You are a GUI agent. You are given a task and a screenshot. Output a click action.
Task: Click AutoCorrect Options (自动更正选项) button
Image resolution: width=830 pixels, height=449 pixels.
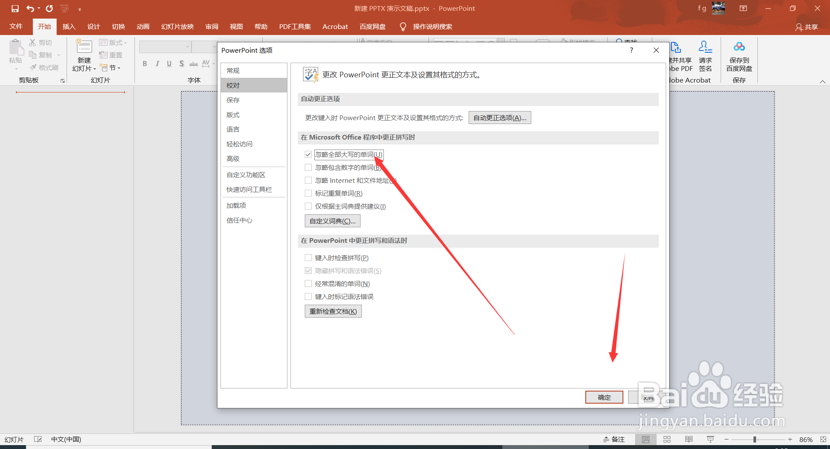click(500, 118)
